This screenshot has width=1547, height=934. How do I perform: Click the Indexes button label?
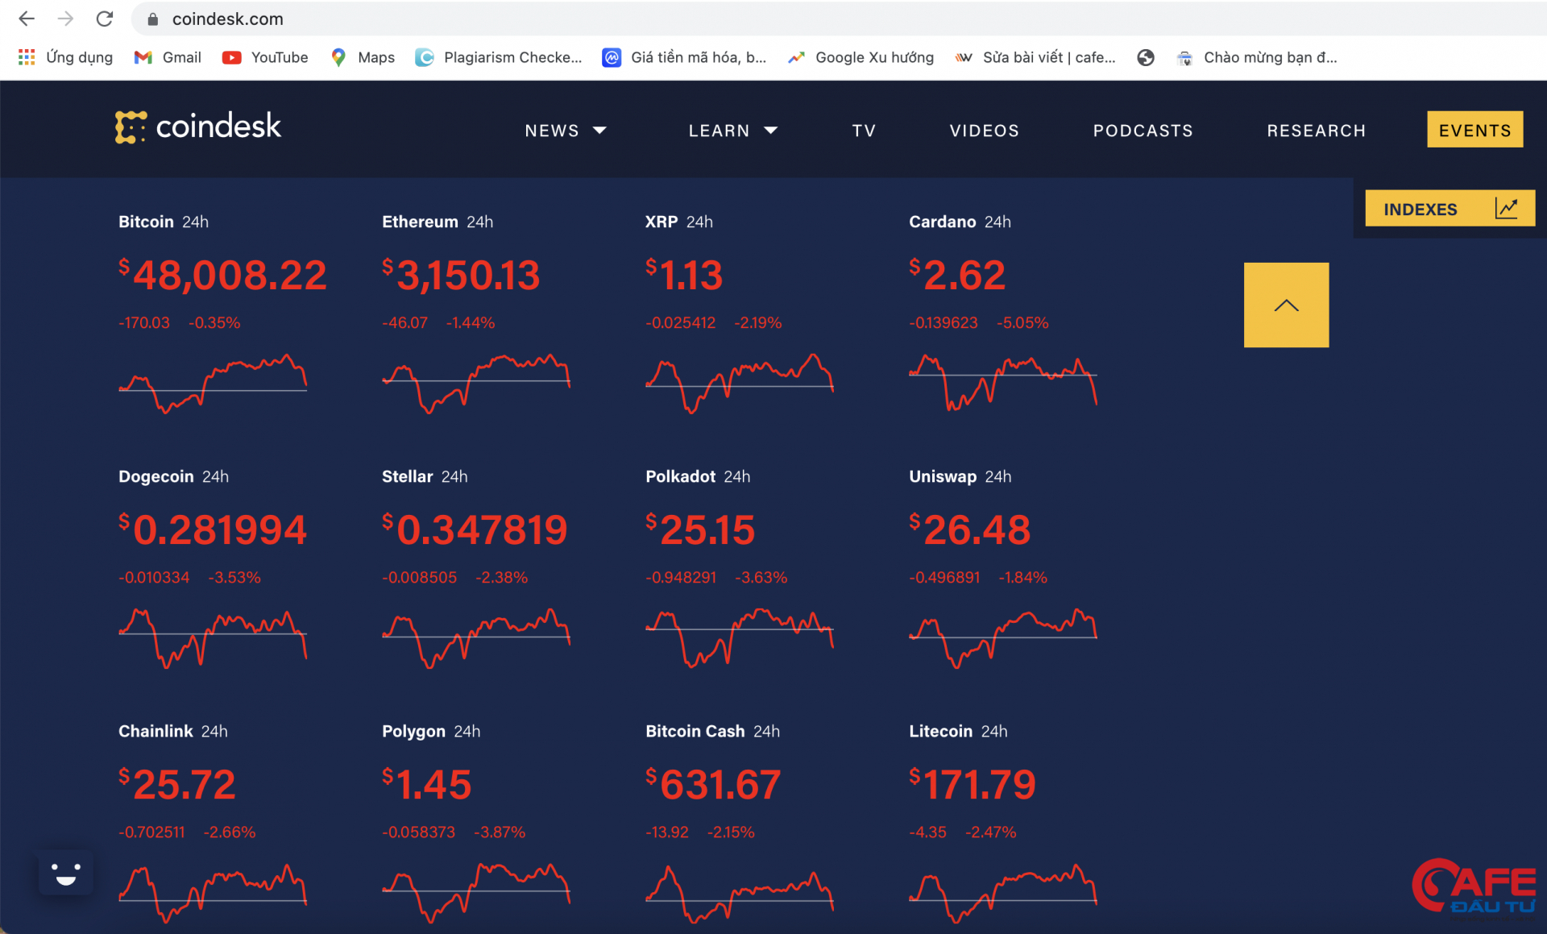[1420, 210]
